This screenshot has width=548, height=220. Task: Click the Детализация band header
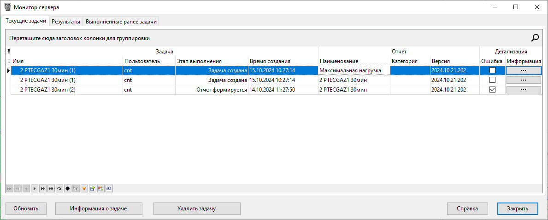point(511,52)
